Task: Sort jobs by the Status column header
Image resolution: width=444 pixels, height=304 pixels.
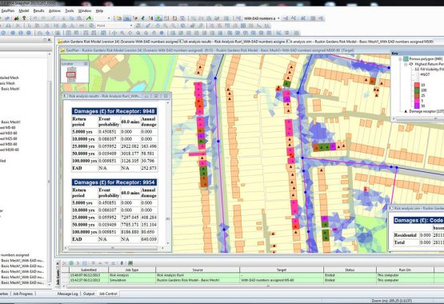Action: (x=350, y=270)
